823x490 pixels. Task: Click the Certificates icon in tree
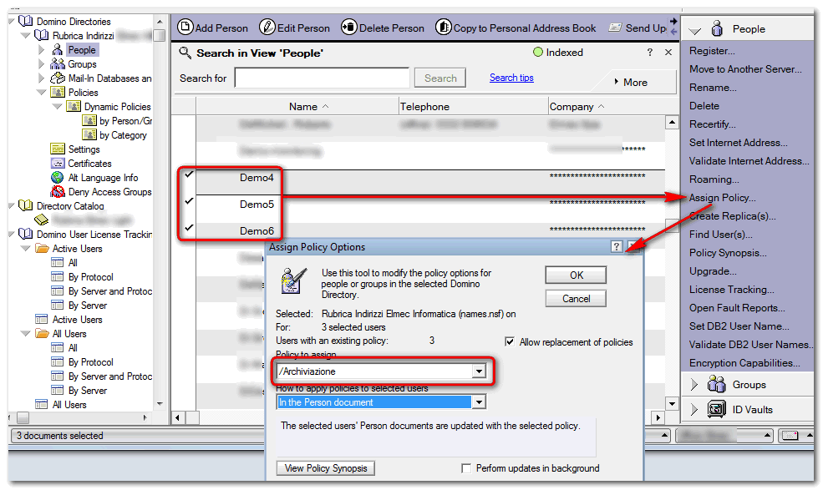(x=57, y=163)
